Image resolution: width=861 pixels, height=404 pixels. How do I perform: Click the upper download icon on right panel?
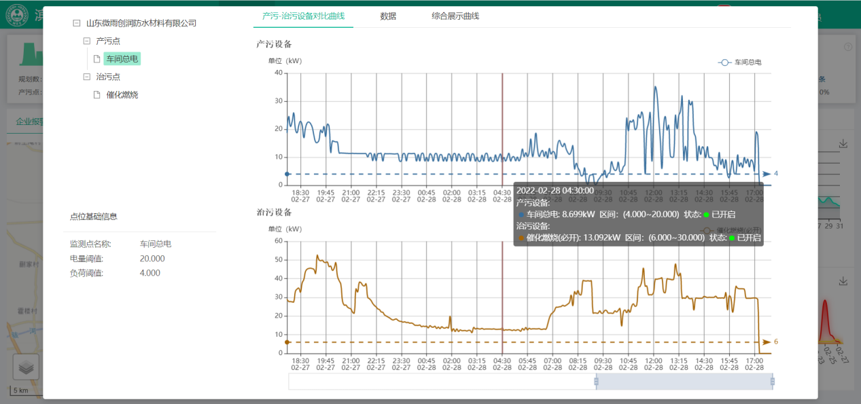pos(843,144)
